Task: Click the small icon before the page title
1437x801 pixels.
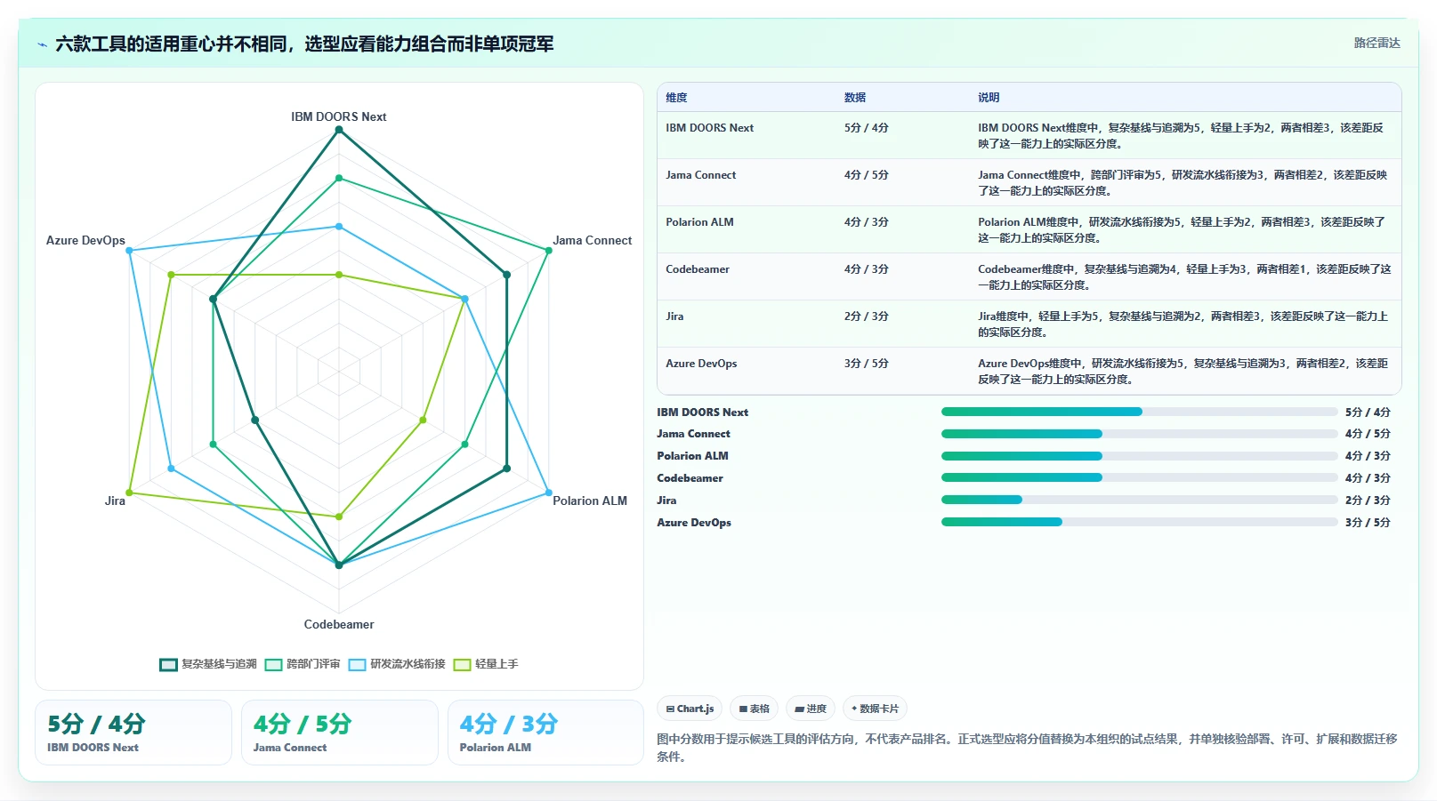Action: 42,44
